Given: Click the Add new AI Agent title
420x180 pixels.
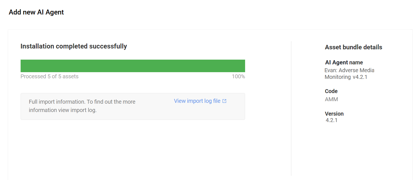Looking at the screenshot, I should click(x=36, y=12).
